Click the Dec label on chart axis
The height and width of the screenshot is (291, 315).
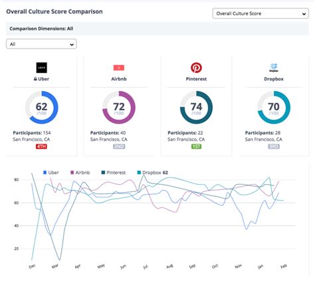tap(32, 266)
